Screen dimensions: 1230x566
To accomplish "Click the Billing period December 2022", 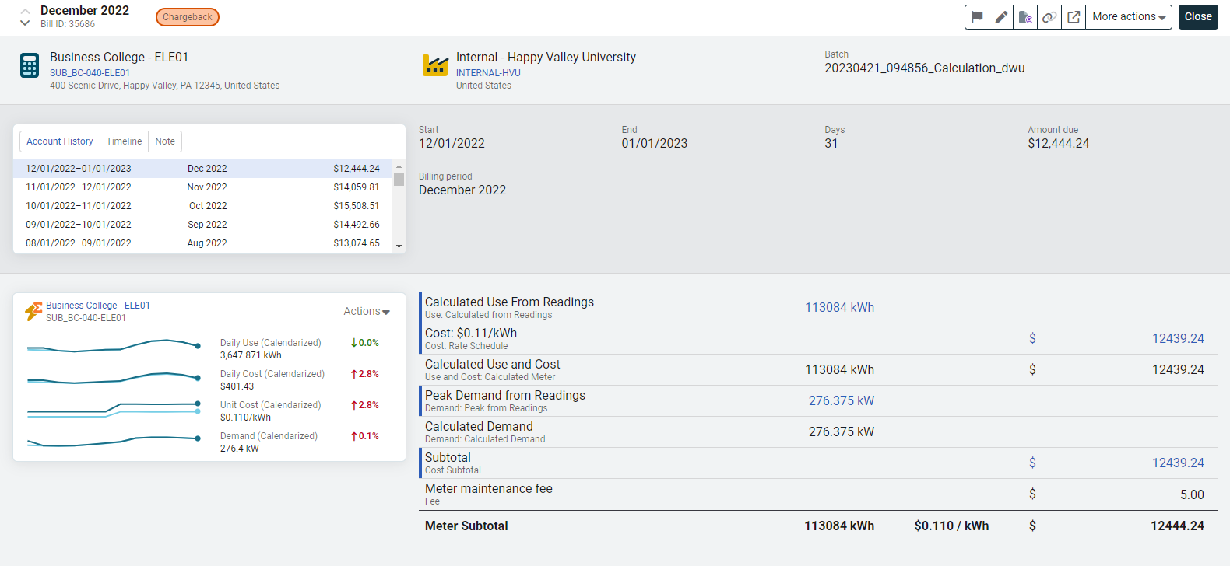I will click(x=462, y=190).
